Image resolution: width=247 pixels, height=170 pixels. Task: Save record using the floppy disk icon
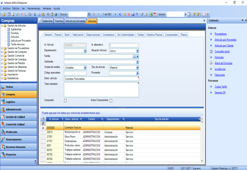pyautogui.click(x=133, y=14)
